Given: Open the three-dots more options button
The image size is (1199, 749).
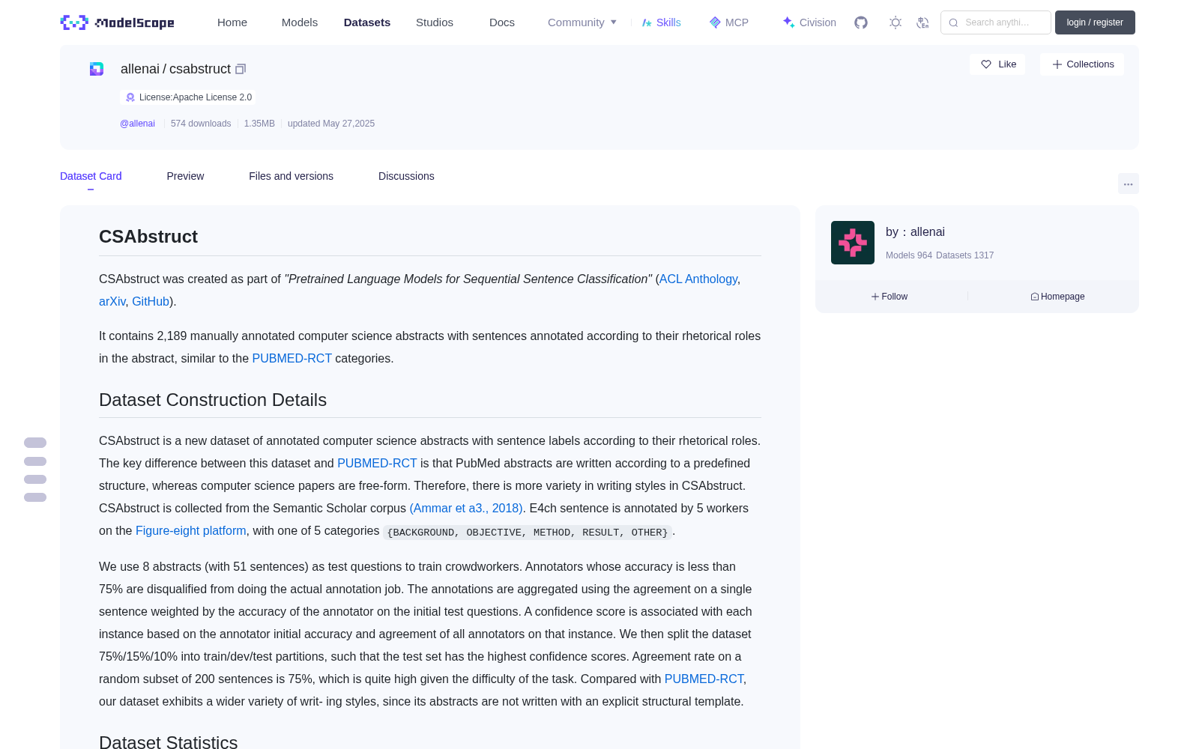Looking at the screenshot, I should coord(1128,184).
